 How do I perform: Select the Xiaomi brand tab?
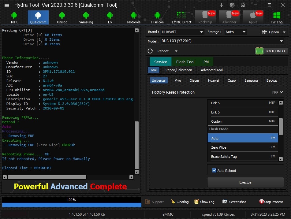point(195,80)
